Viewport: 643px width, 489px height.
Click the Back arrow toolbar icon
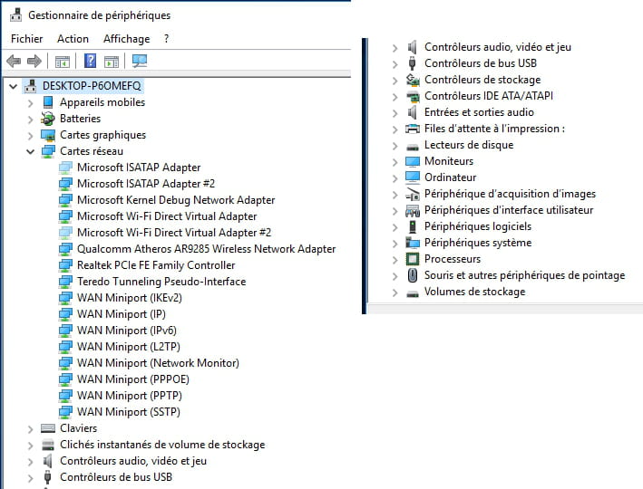click(x=14, y=62)
